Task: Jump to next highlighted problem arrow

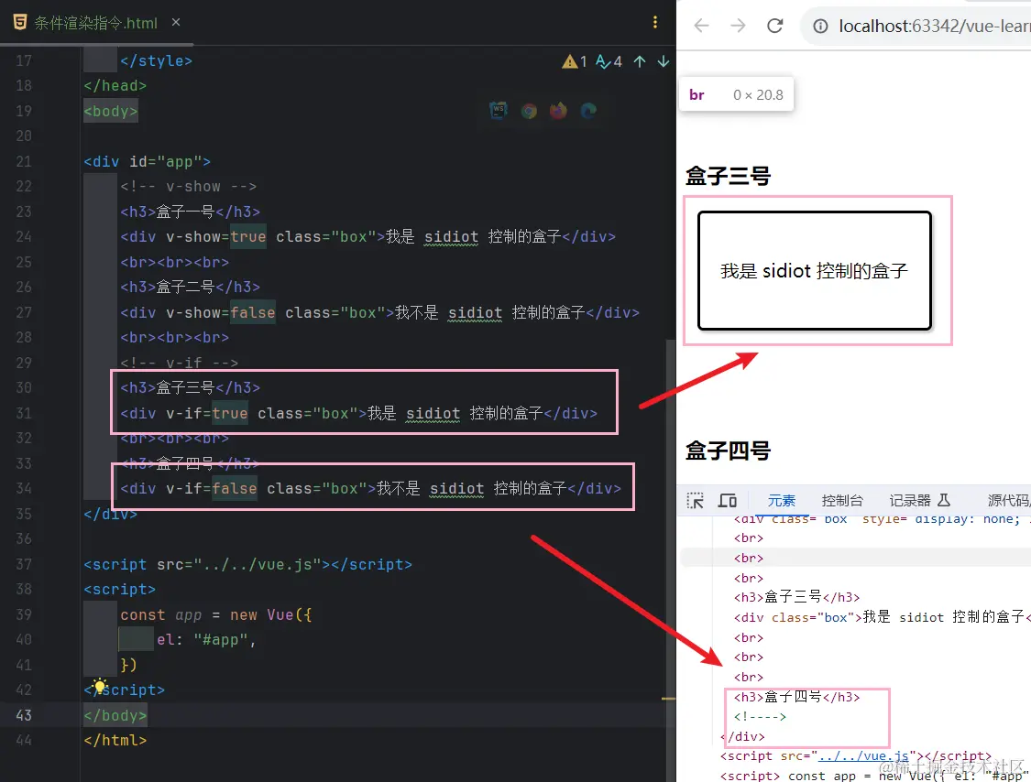Action: [664, 61]
